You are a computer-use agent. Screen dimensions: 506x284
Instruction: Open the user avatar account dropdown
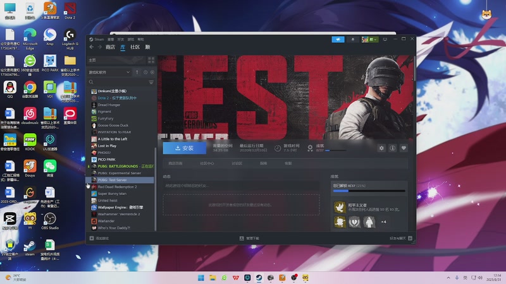click(x=370, y=39)
